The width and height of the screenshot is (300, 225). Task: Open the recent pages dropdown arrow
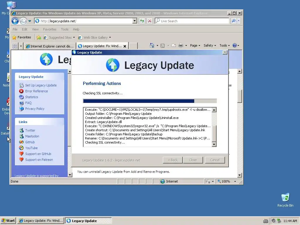click(x=30, y=21)
